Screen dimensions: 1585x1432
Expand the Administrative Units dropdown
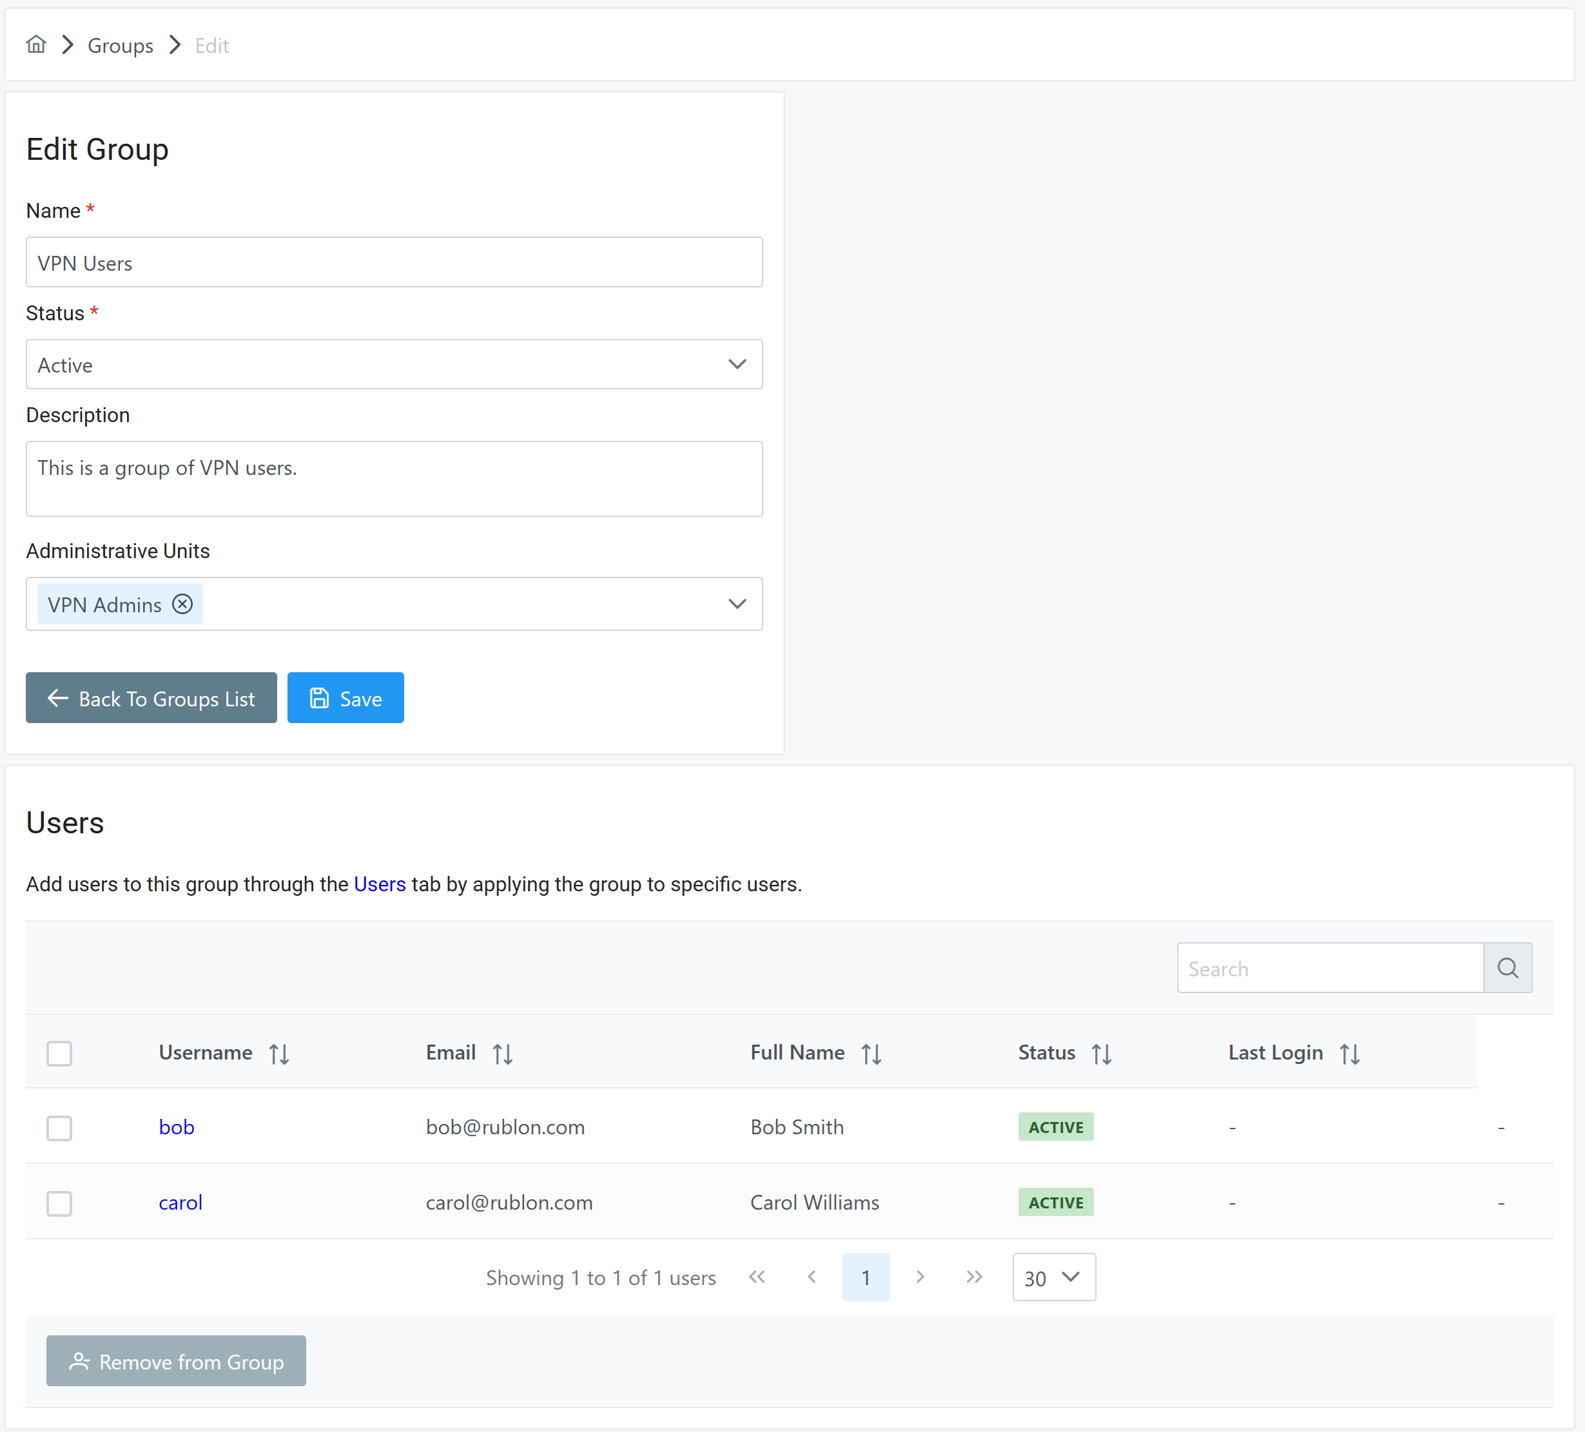click(x=737, y=604)
